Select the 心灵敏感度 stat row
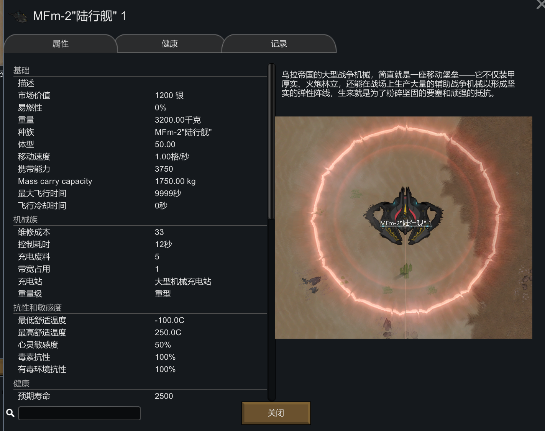The height and width of the screenshot is (431, 545). [140, 345]
